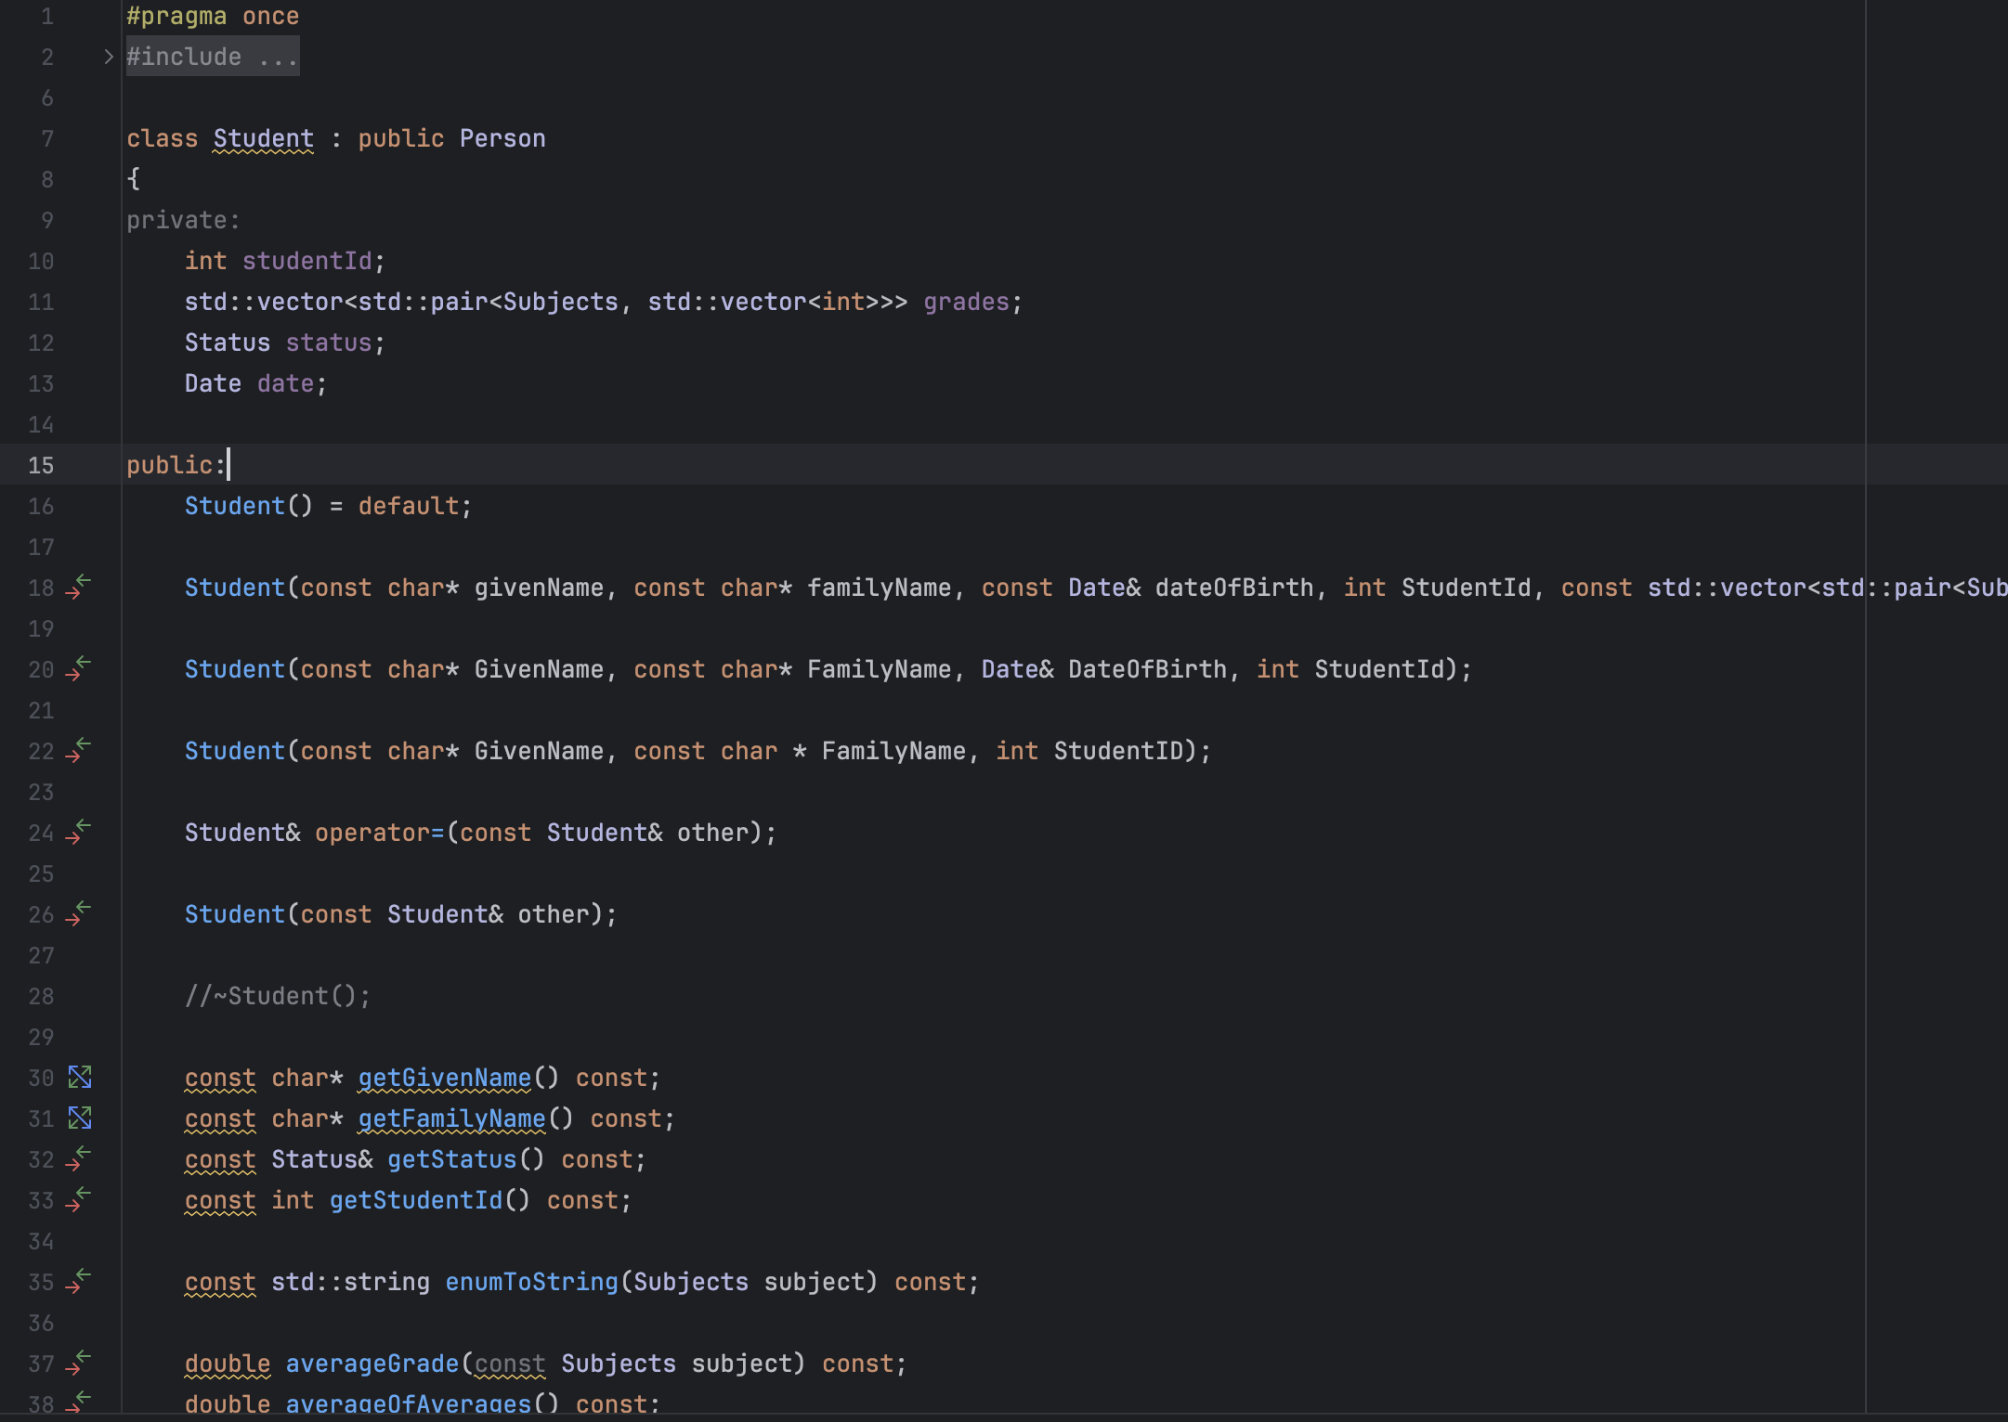Expand the folded #include block
This screenshot has width=2008, height=1422.
pos(108,57)
